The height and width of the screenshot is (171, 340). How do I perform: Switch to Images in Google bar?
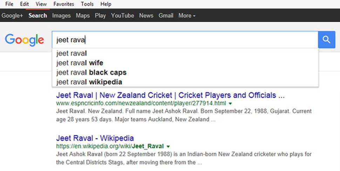[x=61, y=16]
